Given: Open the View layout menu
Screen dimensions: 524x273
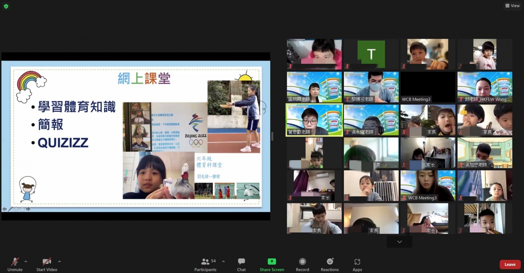Looking at the screenshot, I should (x=512, y=6).
